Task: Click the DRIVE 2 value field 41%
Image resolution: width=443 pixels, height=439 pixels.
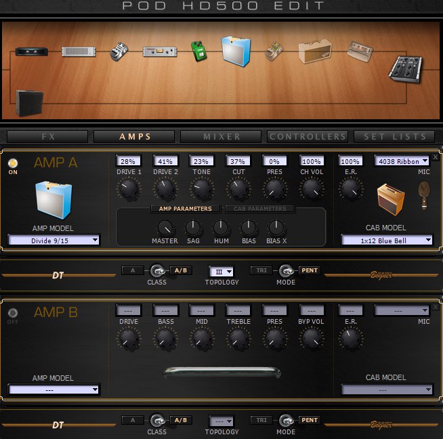Action: pos(165,161)
